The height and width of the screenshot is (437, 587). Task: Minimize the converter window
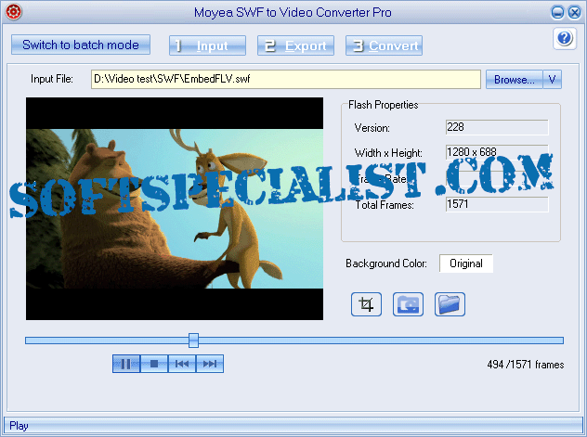click(556, 12)
